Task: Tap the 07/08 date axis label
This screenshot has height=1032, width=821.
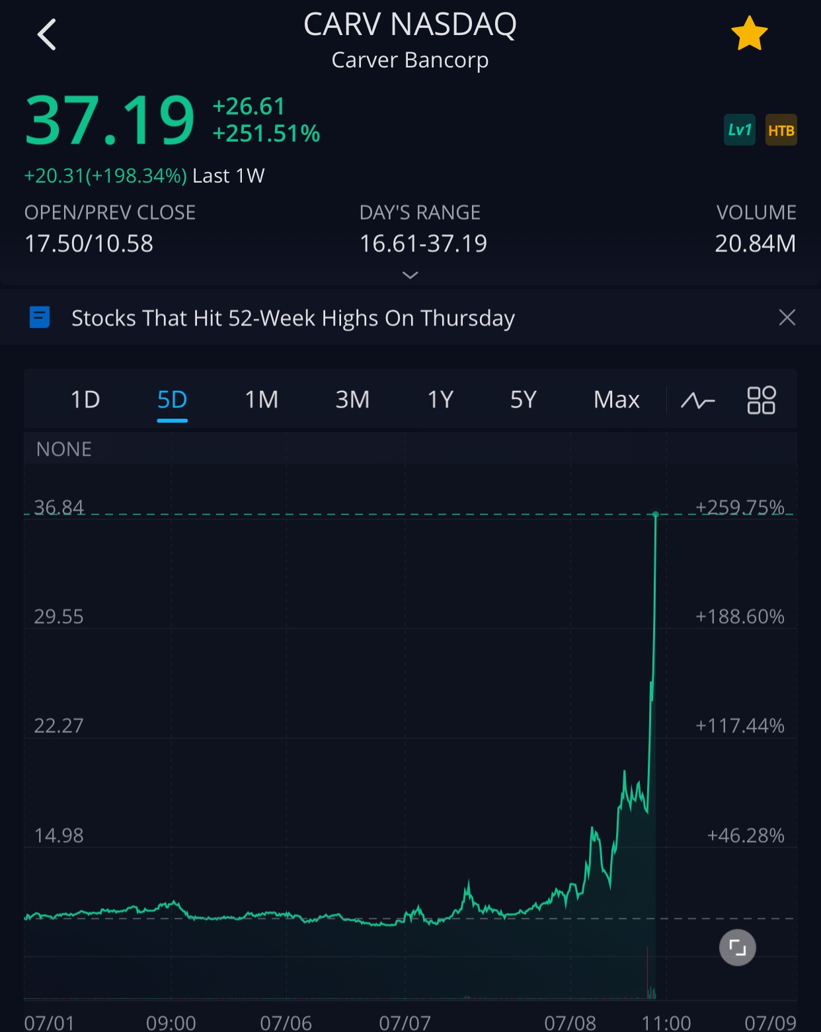Action: coord(570,1023)
